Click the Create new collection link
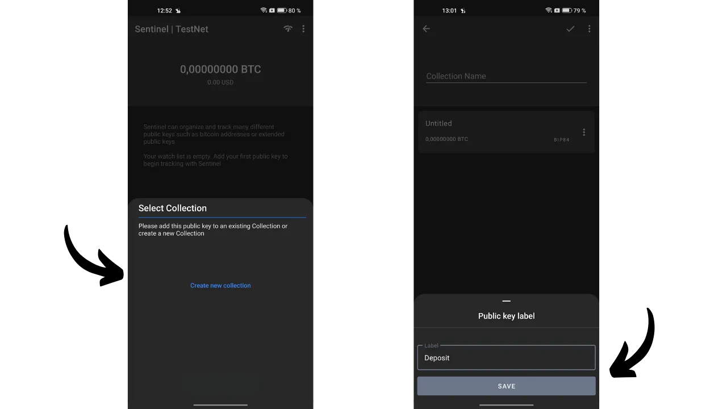Viewport: 727px width, 409px height. pos(220,286)
